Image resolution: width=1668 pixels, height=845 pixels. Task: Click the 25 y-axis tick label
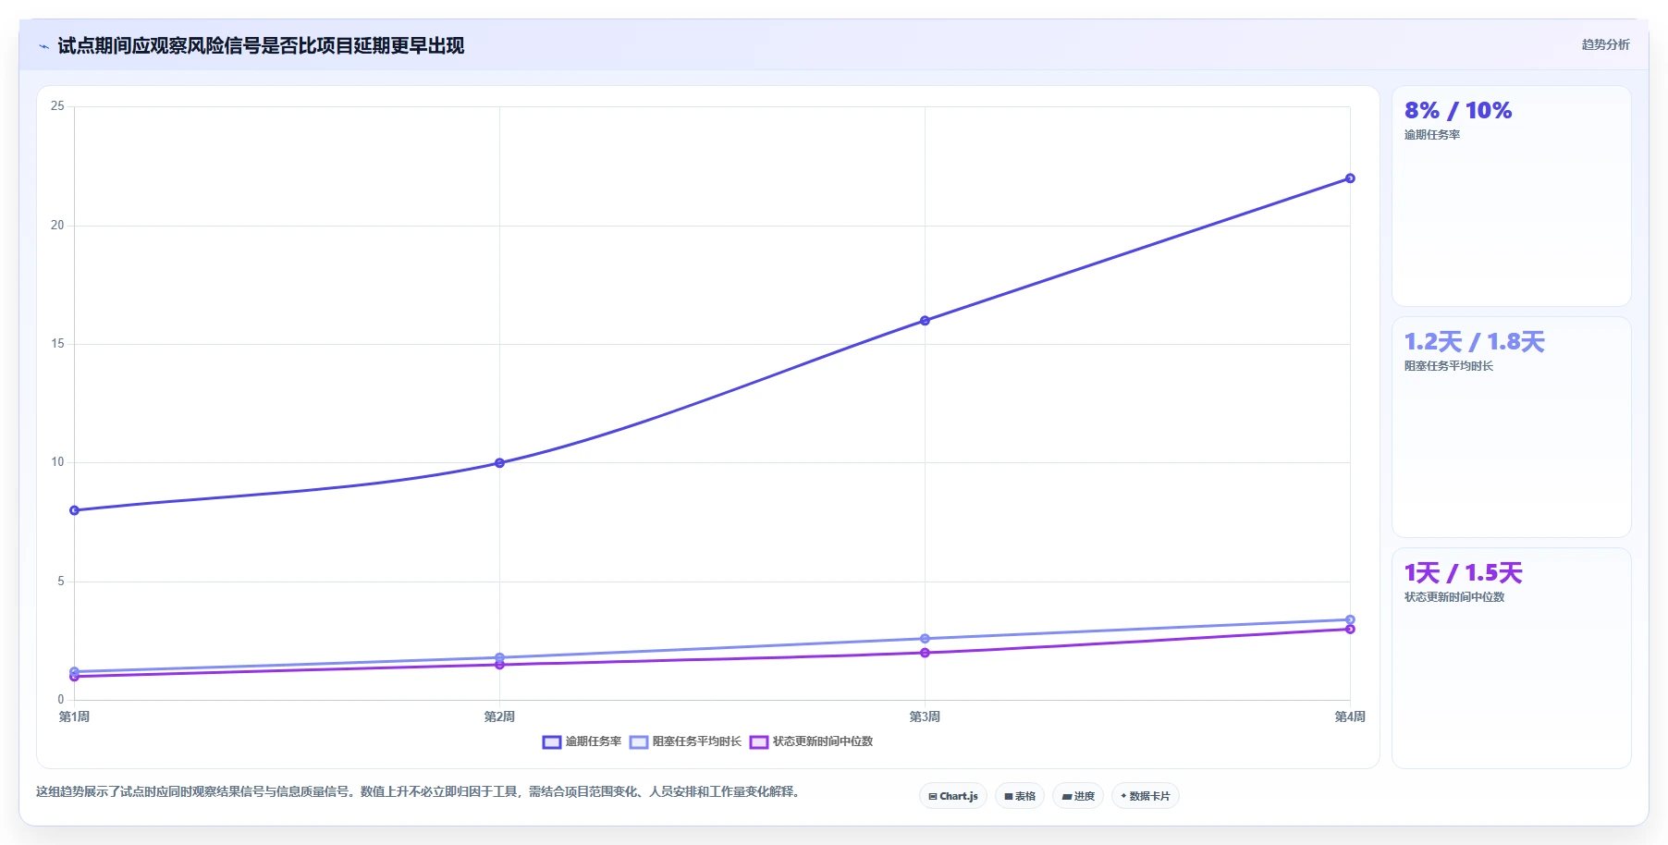coord(57,106)
